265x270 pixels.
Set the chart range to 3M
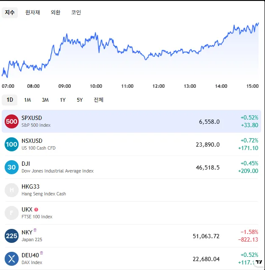pyautogui.click(x=45, y=100)
